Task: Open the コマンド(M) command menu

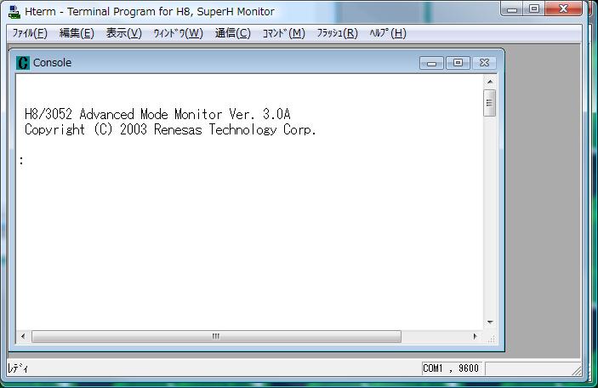Action: tap(283, 33)
